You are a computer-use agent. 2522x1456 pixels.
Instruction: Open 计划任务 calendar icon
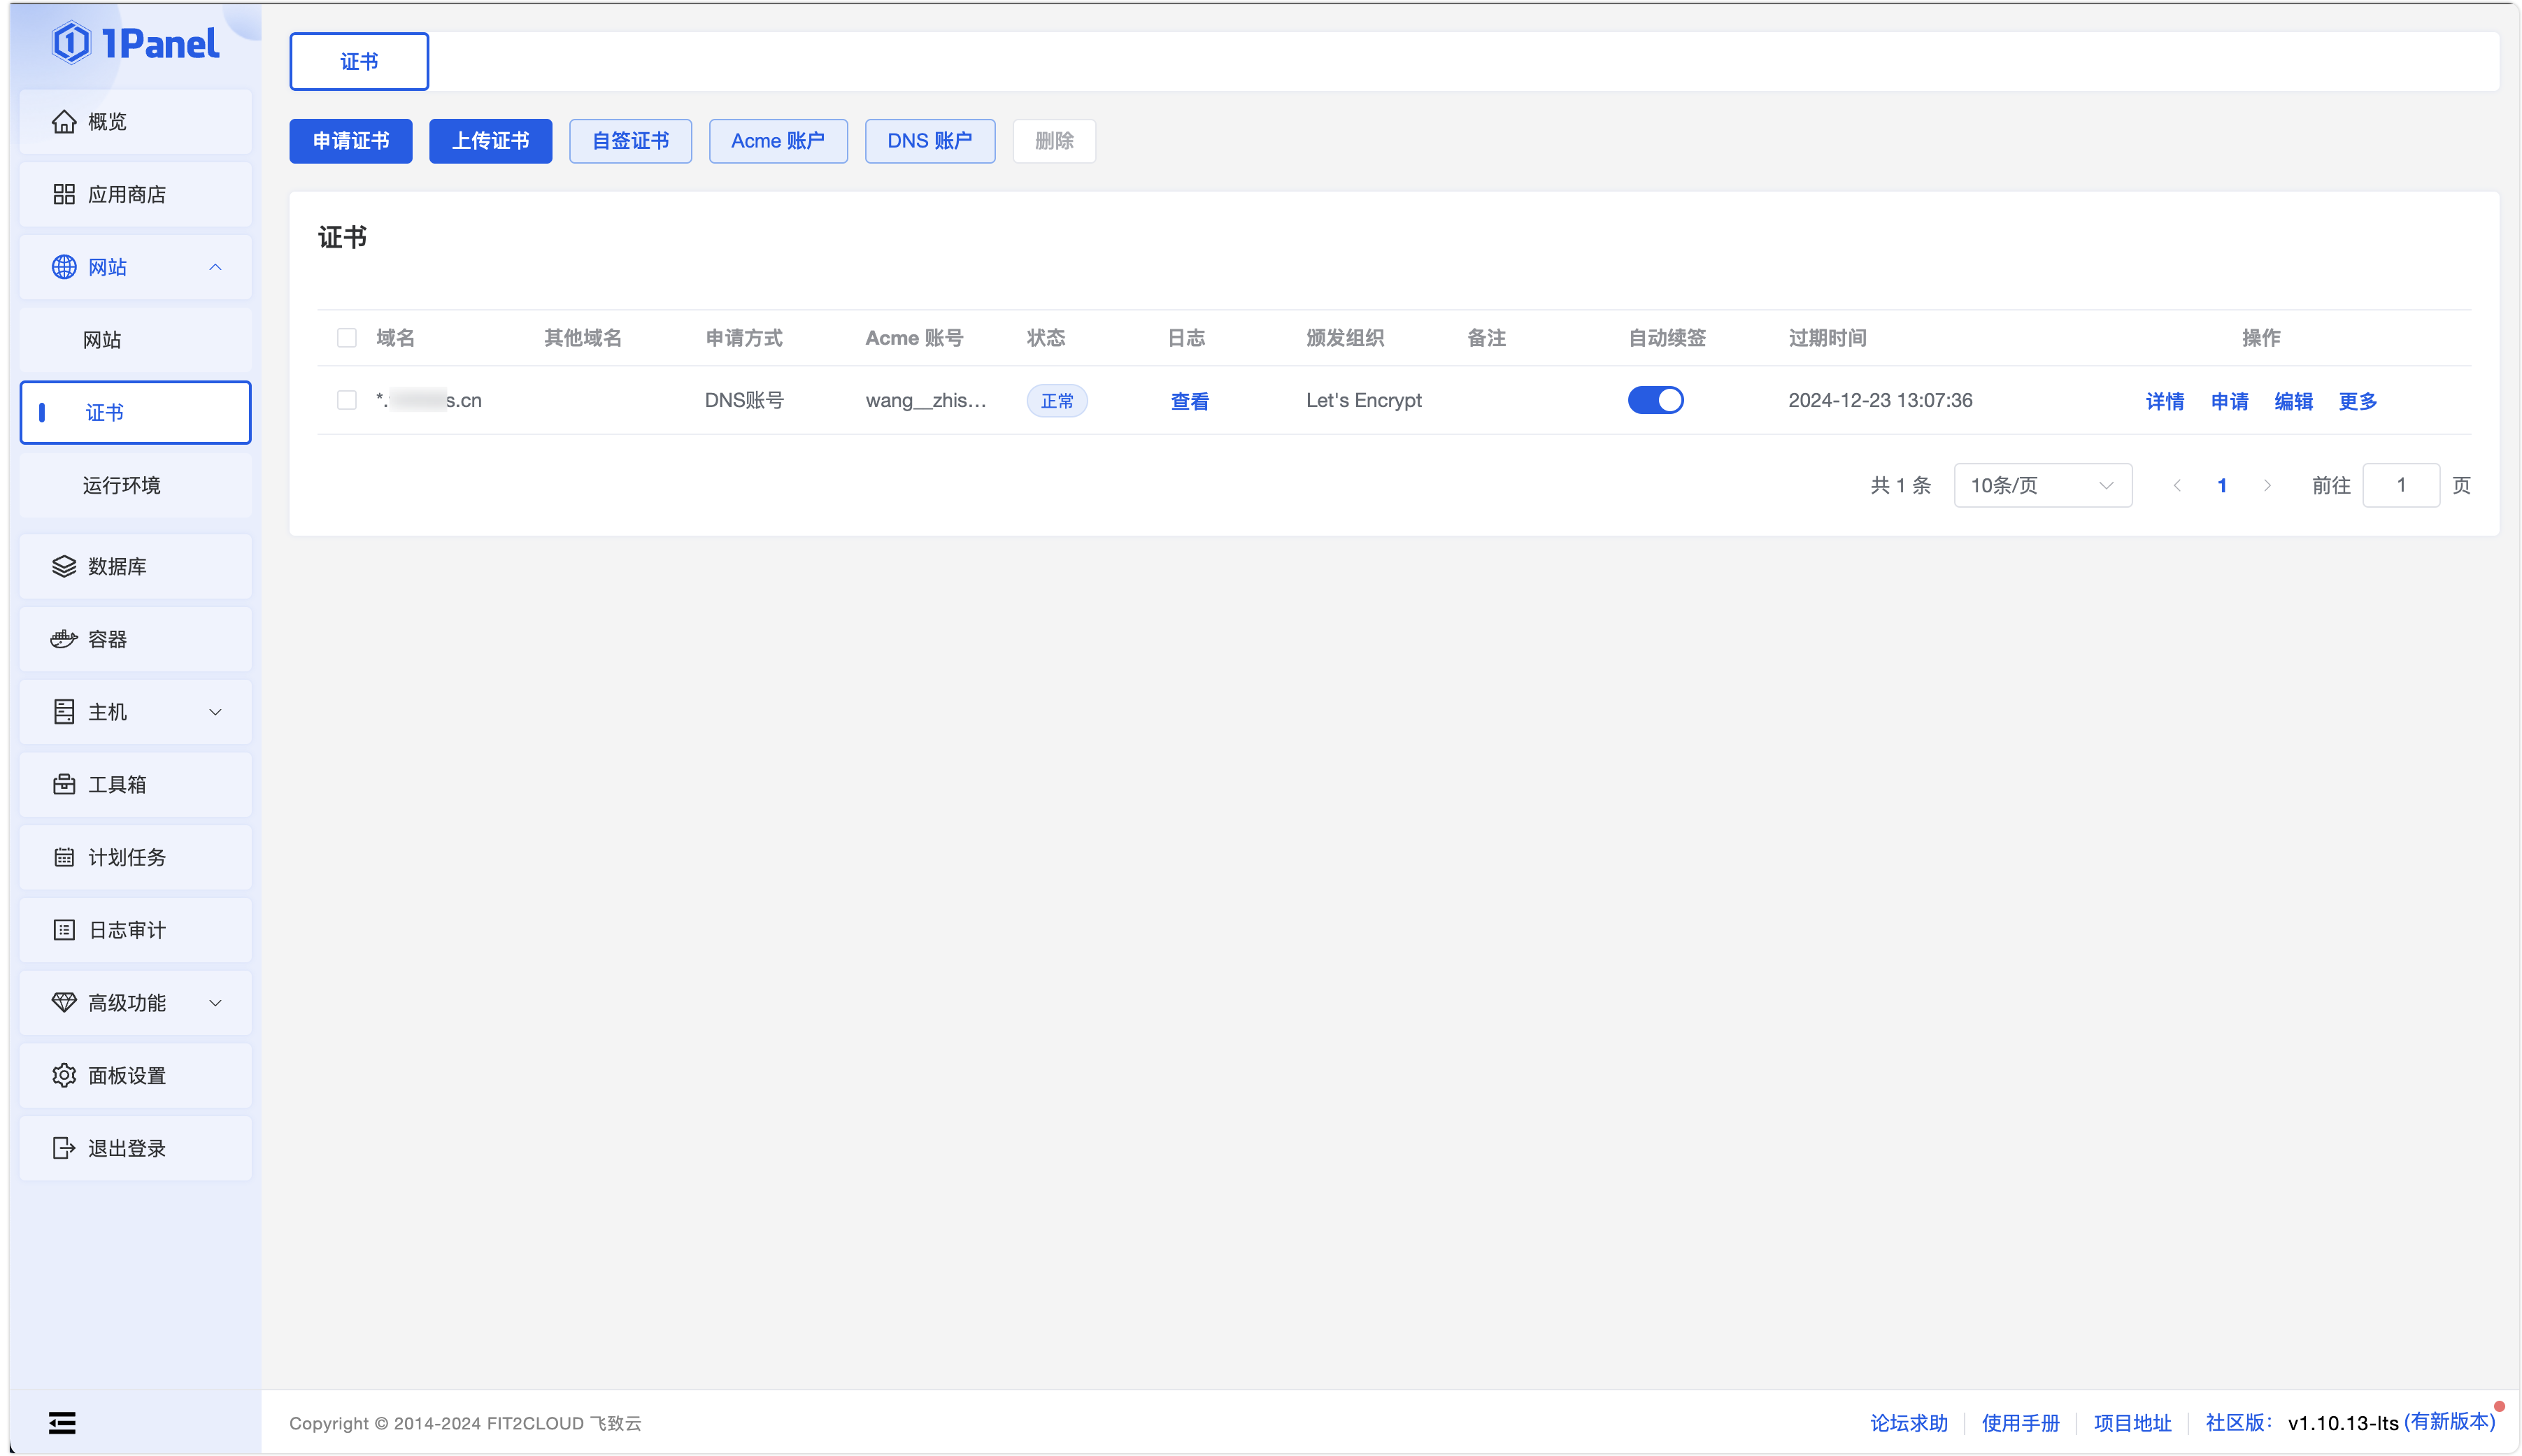point(64,857)
